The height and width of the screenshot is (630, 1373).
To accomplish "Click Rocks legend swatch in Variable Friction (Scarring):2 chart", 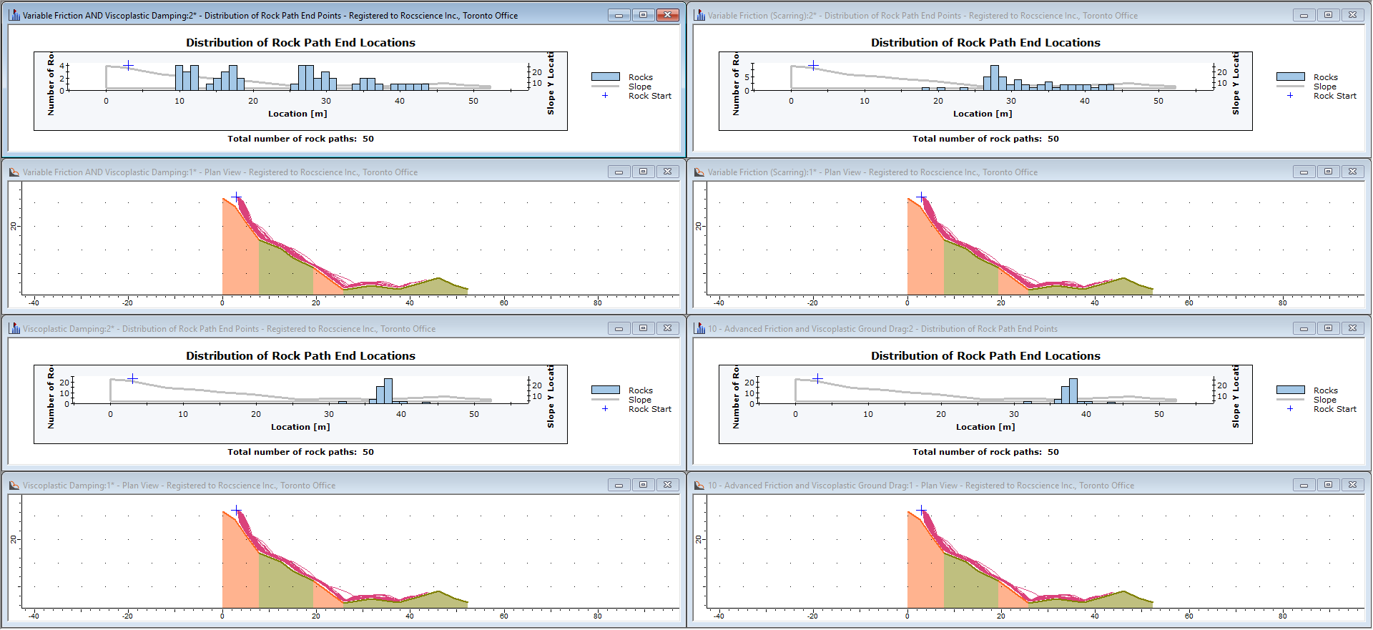I will click(1290, 77).
